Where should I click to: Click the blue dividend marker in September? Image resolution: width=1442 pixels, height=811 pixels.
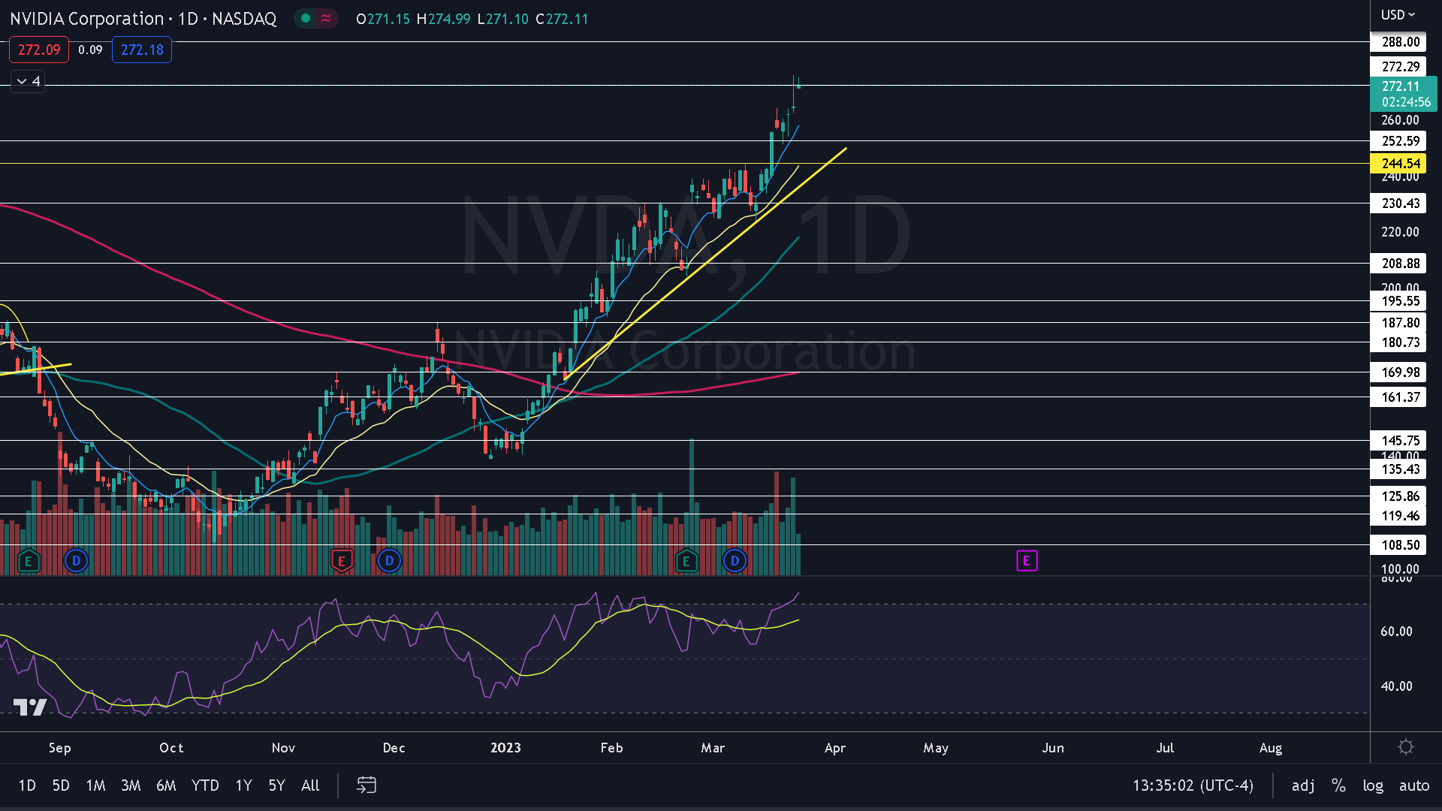point(76,561)
